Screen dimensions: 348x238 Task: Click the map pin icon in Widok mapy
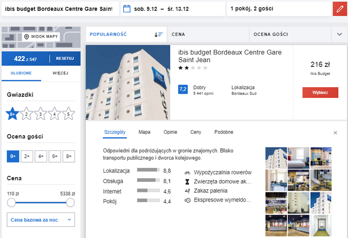[x=26, y=36]
